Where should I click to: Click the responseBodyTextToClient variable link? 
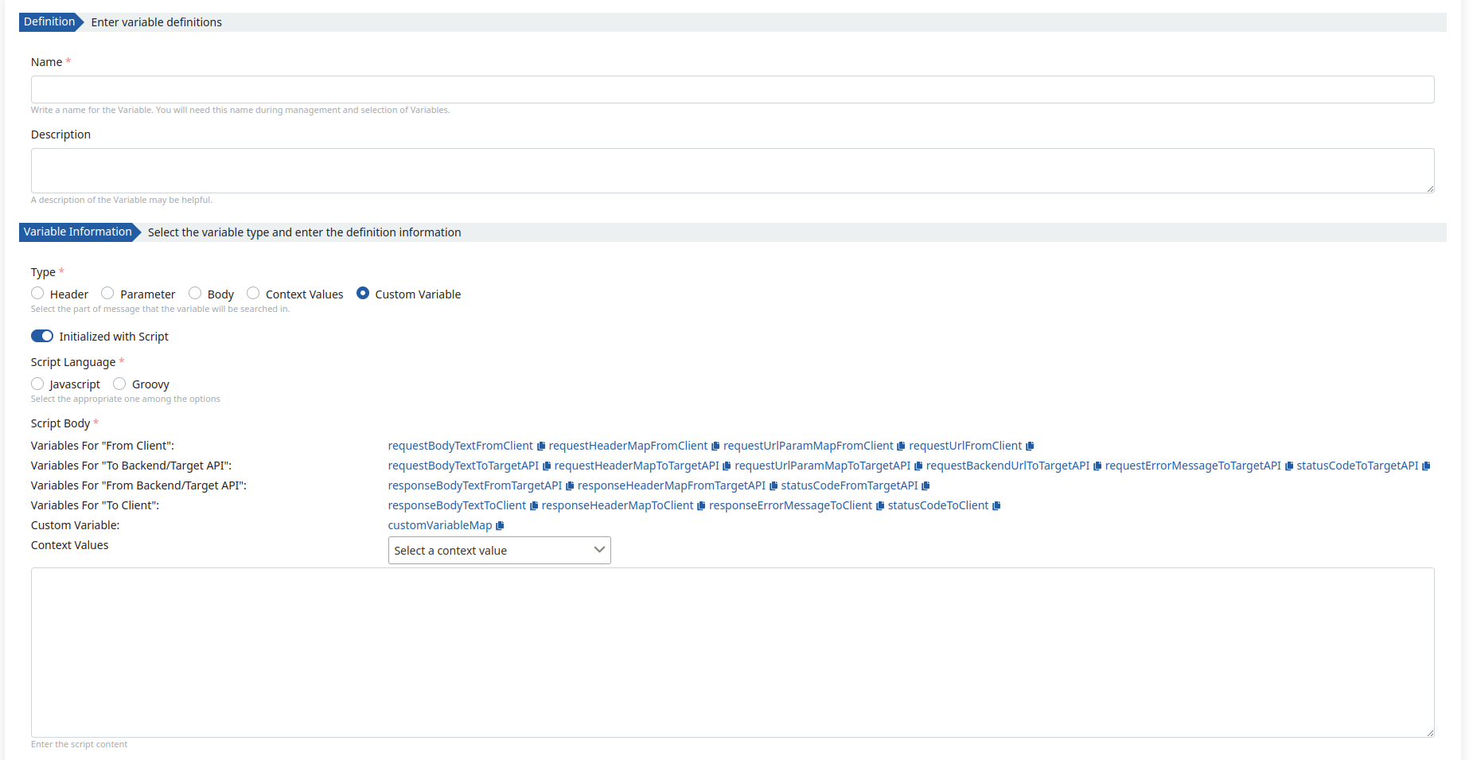coord(457,506)
